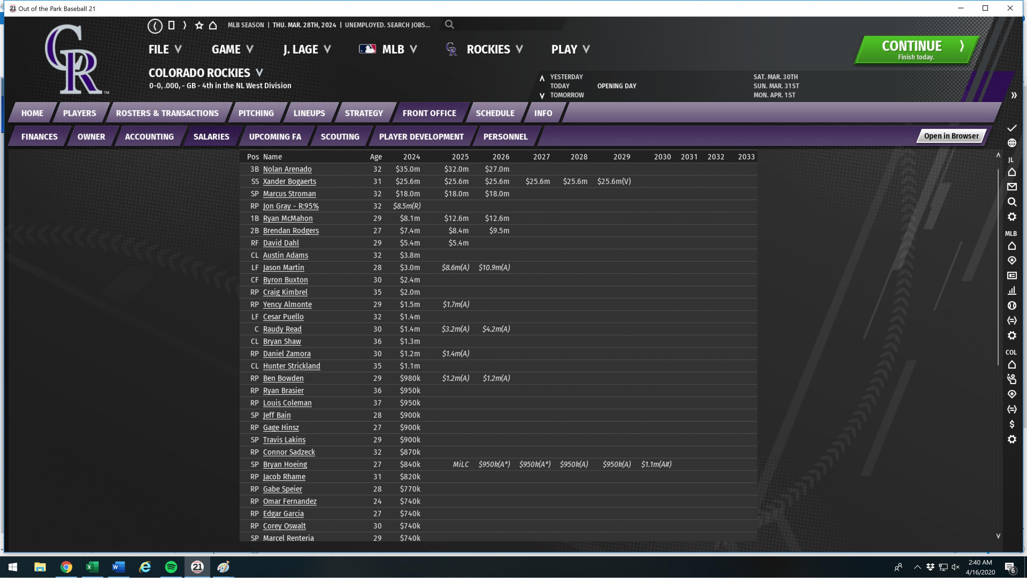
Task: Click the back navigation arrow icon
Action: tap(155, 26)
